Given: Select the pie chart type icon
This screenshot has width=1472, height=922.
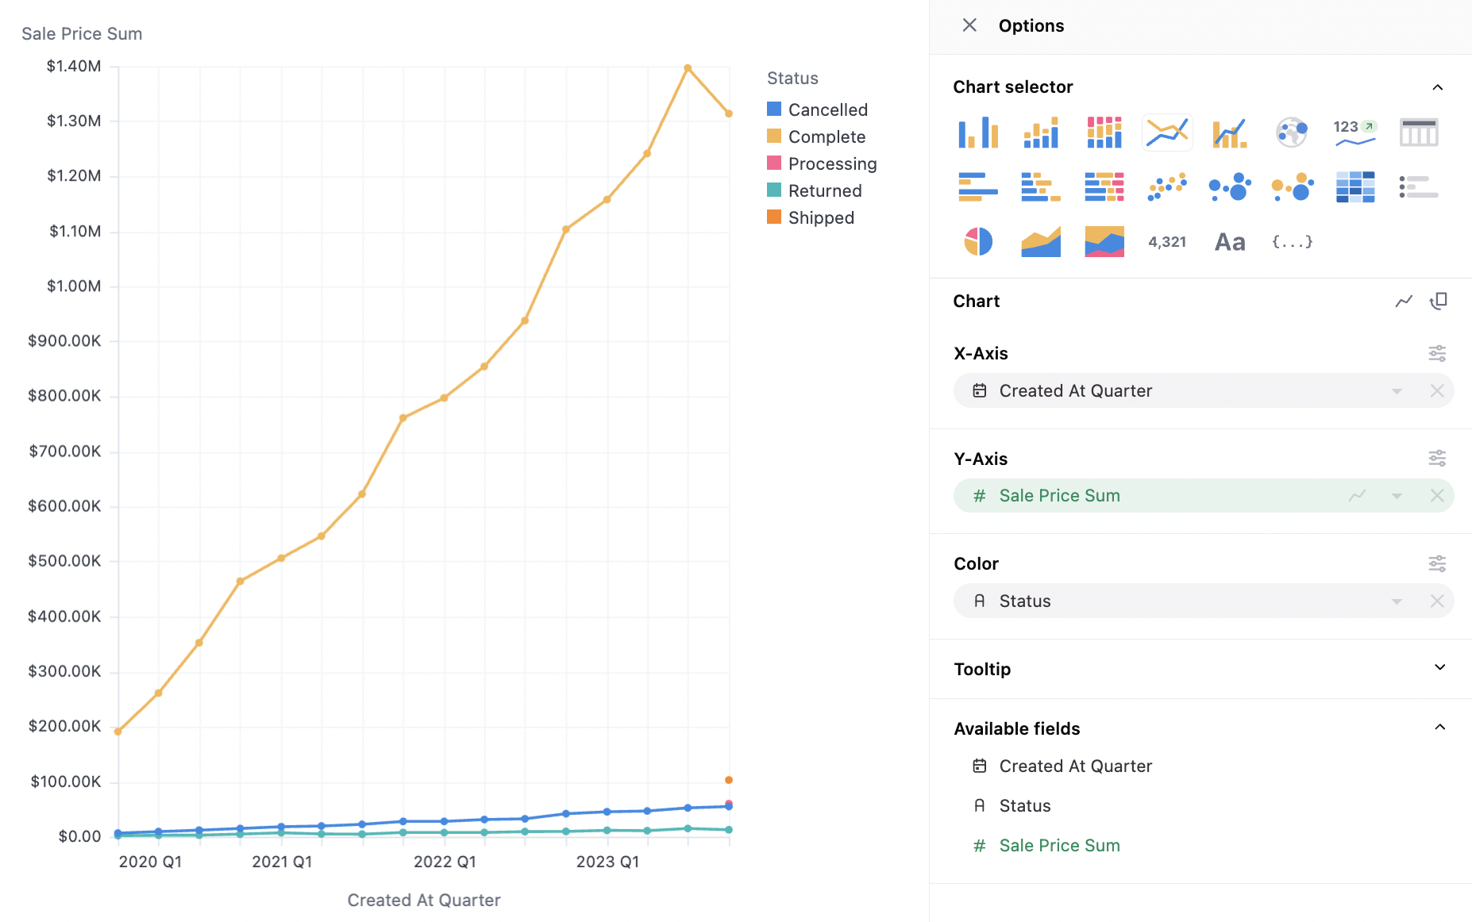Looking at the screenshot, I should pos(977,241).
